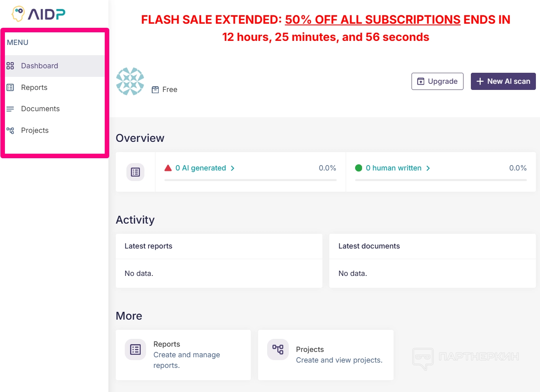Click the Projects tree icon in sidebar

tap(10, 130)
